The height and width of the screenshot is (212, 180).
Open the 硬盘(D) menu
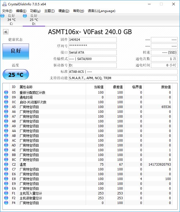[64, 11]
